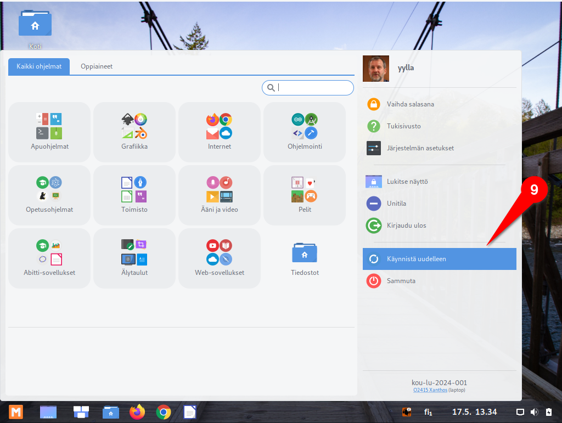562x423 pixels.
Task: Launch Firefox from the taskbar
Action: [137, 412]
